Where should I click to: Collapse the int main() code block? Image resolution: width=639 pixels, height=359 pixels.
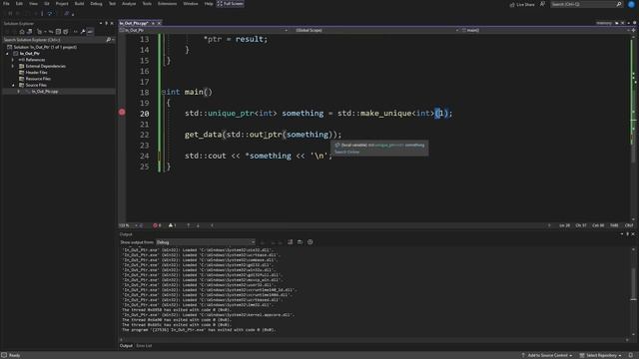coord(164,93)
